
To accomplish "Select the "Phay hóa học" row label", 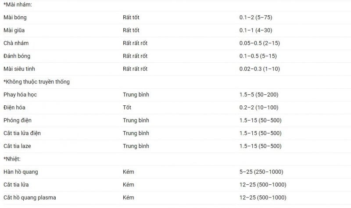I will [20, 94].
